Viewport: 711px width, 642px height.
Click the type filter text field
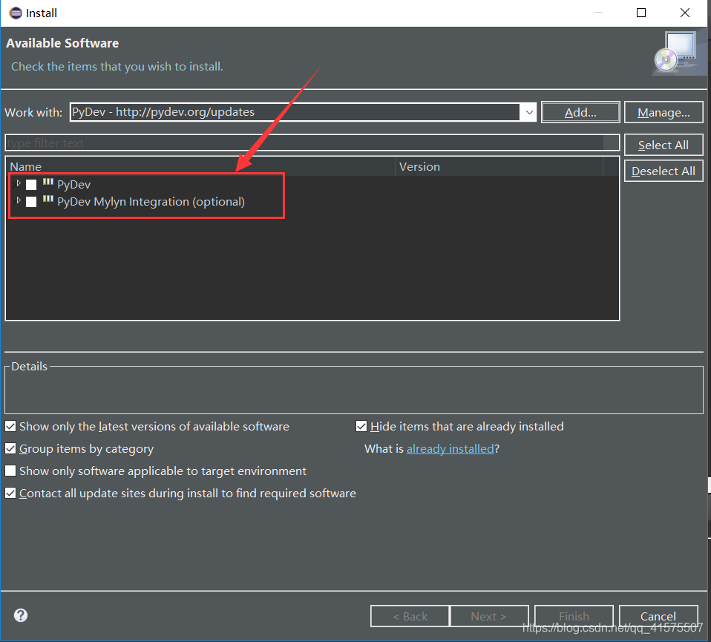(x=297, y=143)
